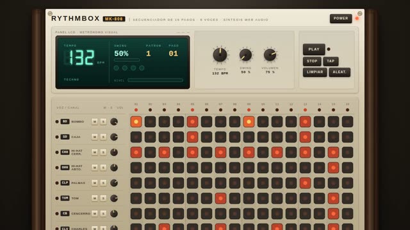Click the step 13 indicator dot above the grid
This screenshot has width=410, height=230.
click(x=305, y=110)
